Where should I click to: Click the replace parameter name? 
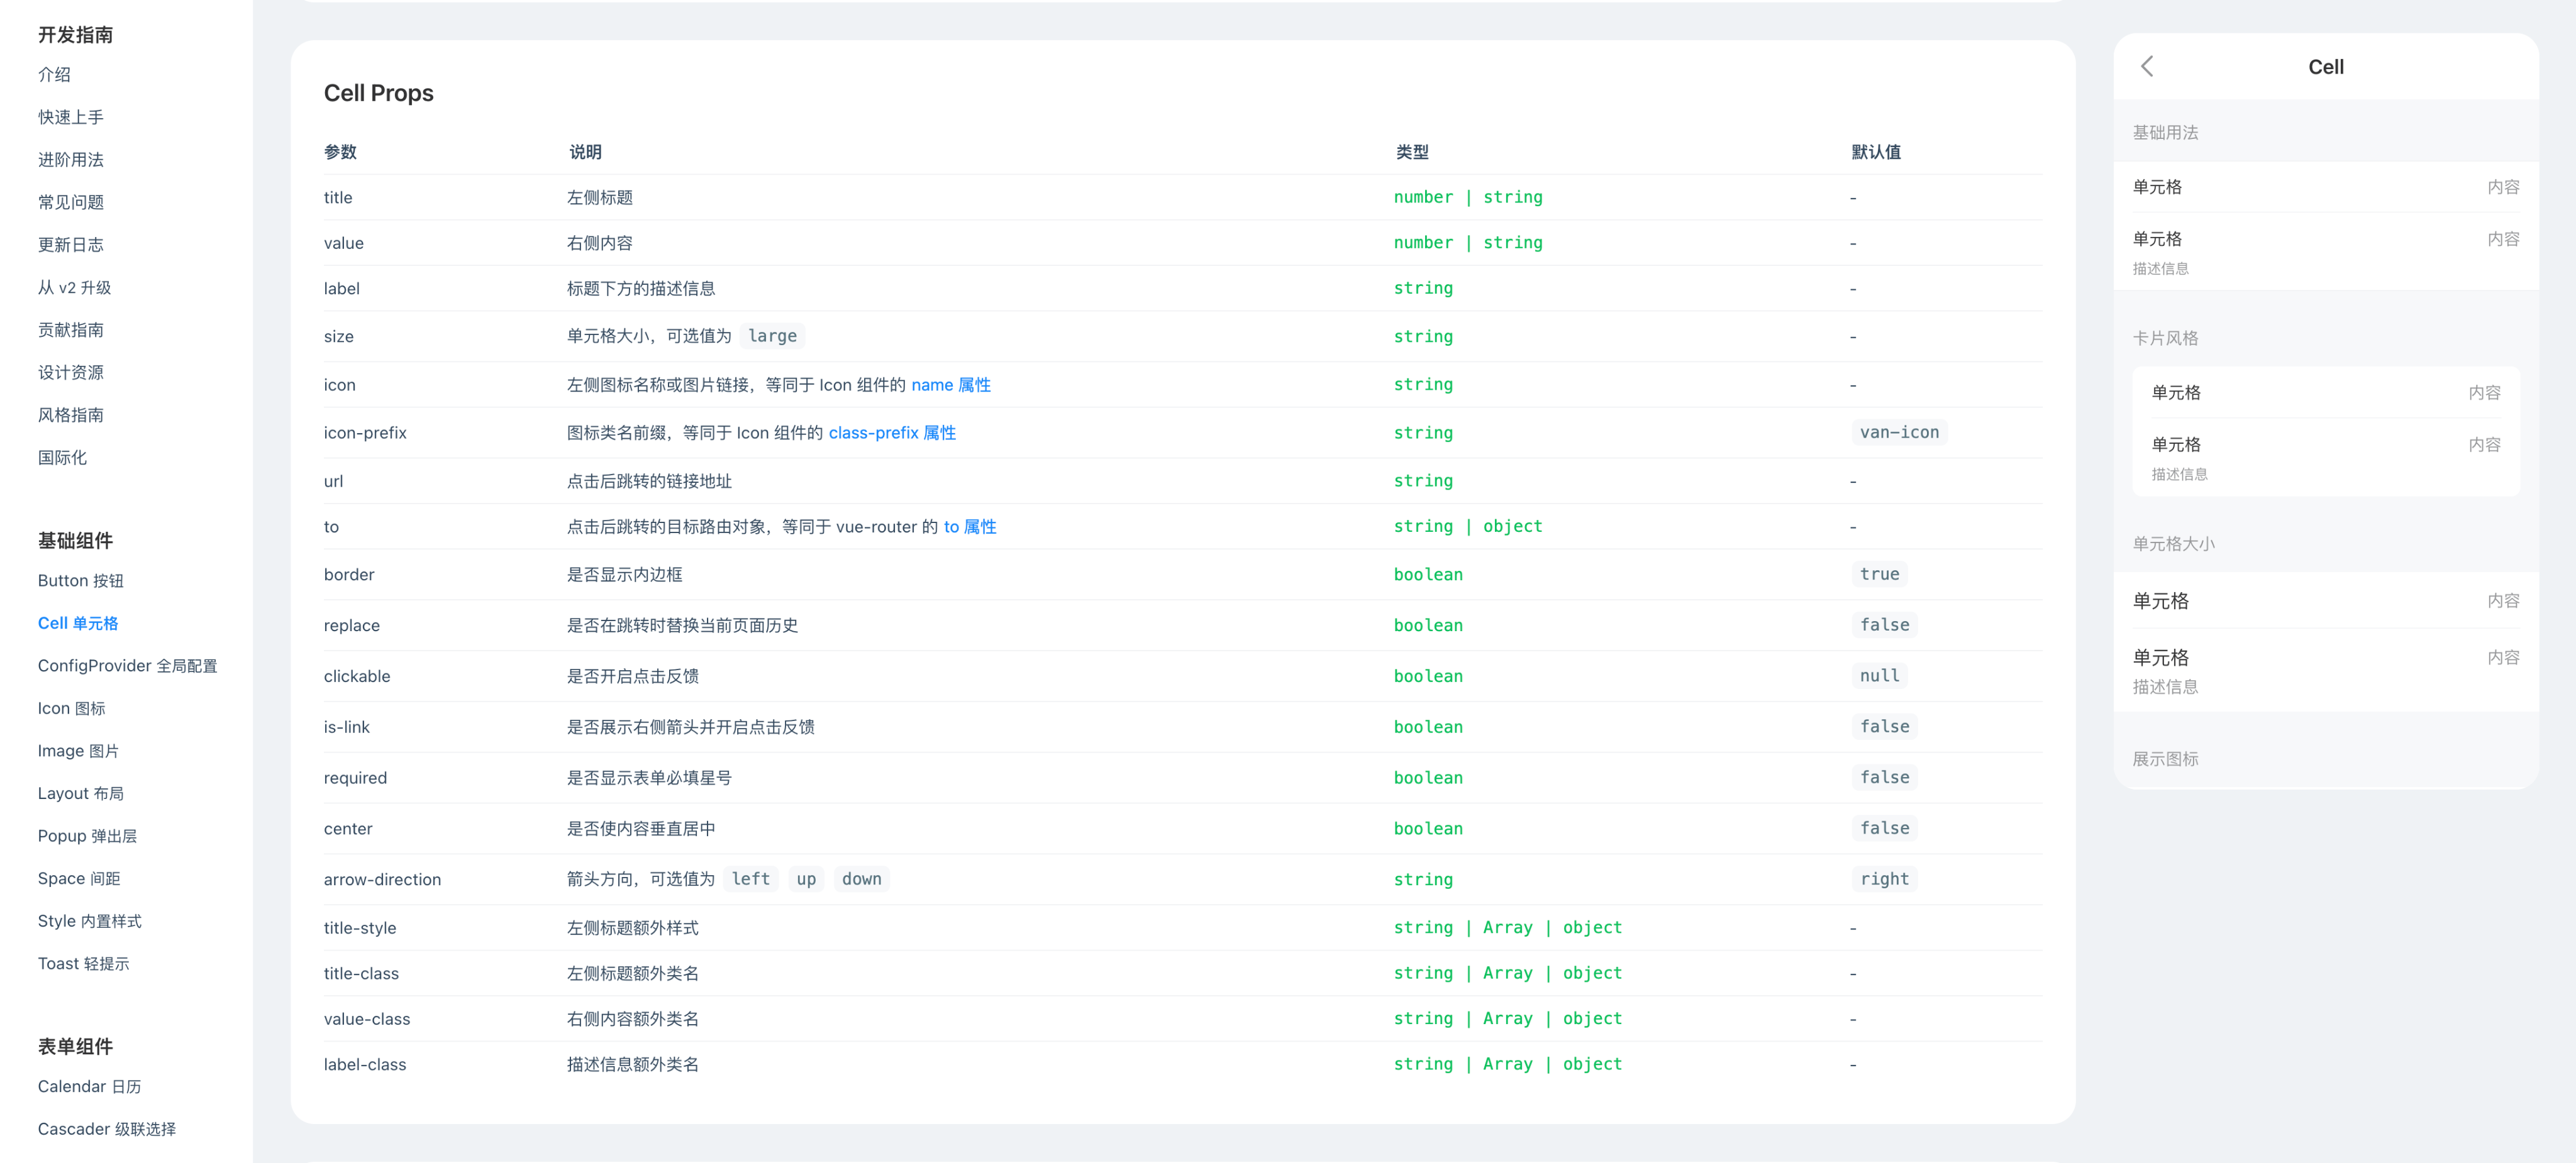click(351, 626)
